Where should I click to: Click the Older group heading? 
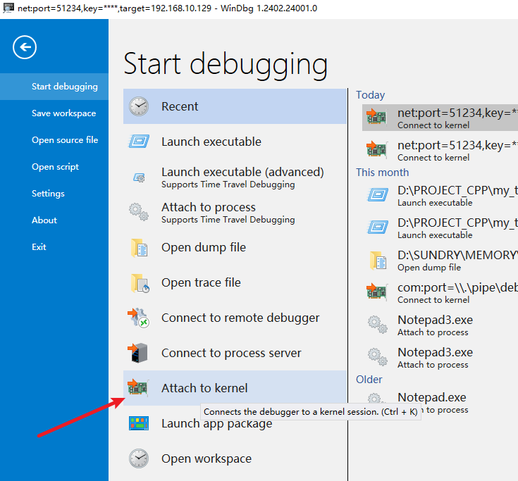[x=369, y=380]
